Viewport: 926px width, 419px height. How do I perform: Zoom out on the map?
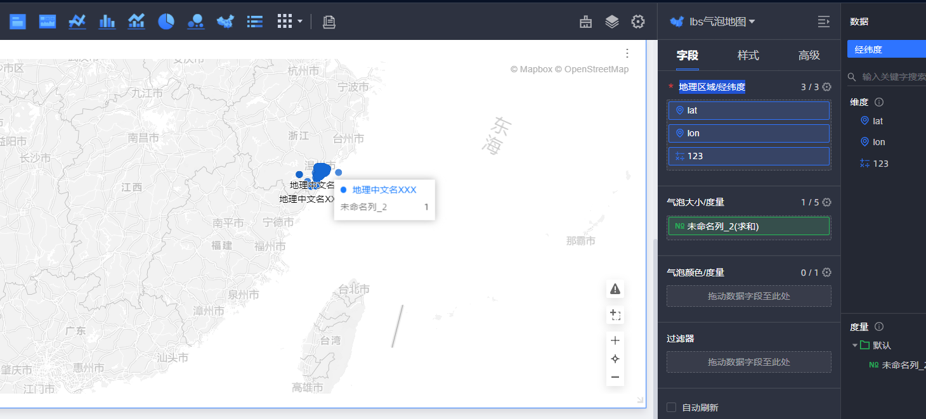point(615,377)
